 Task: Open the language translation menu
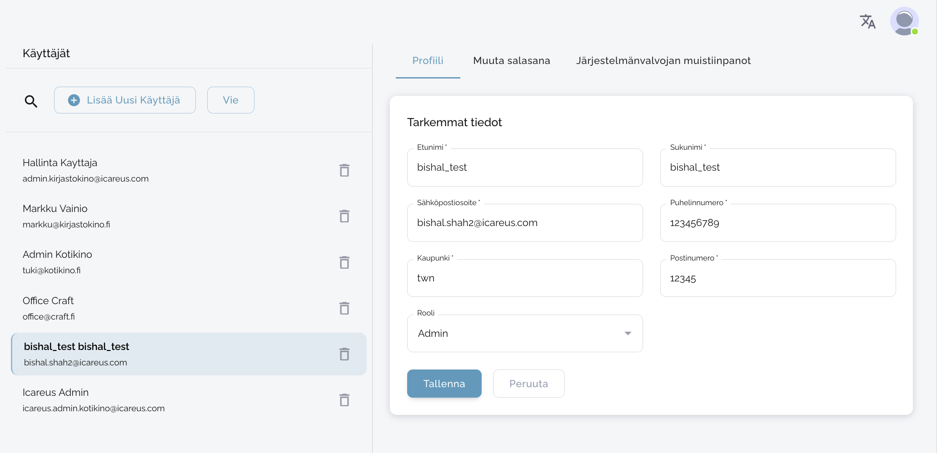[x=867, y=21]
